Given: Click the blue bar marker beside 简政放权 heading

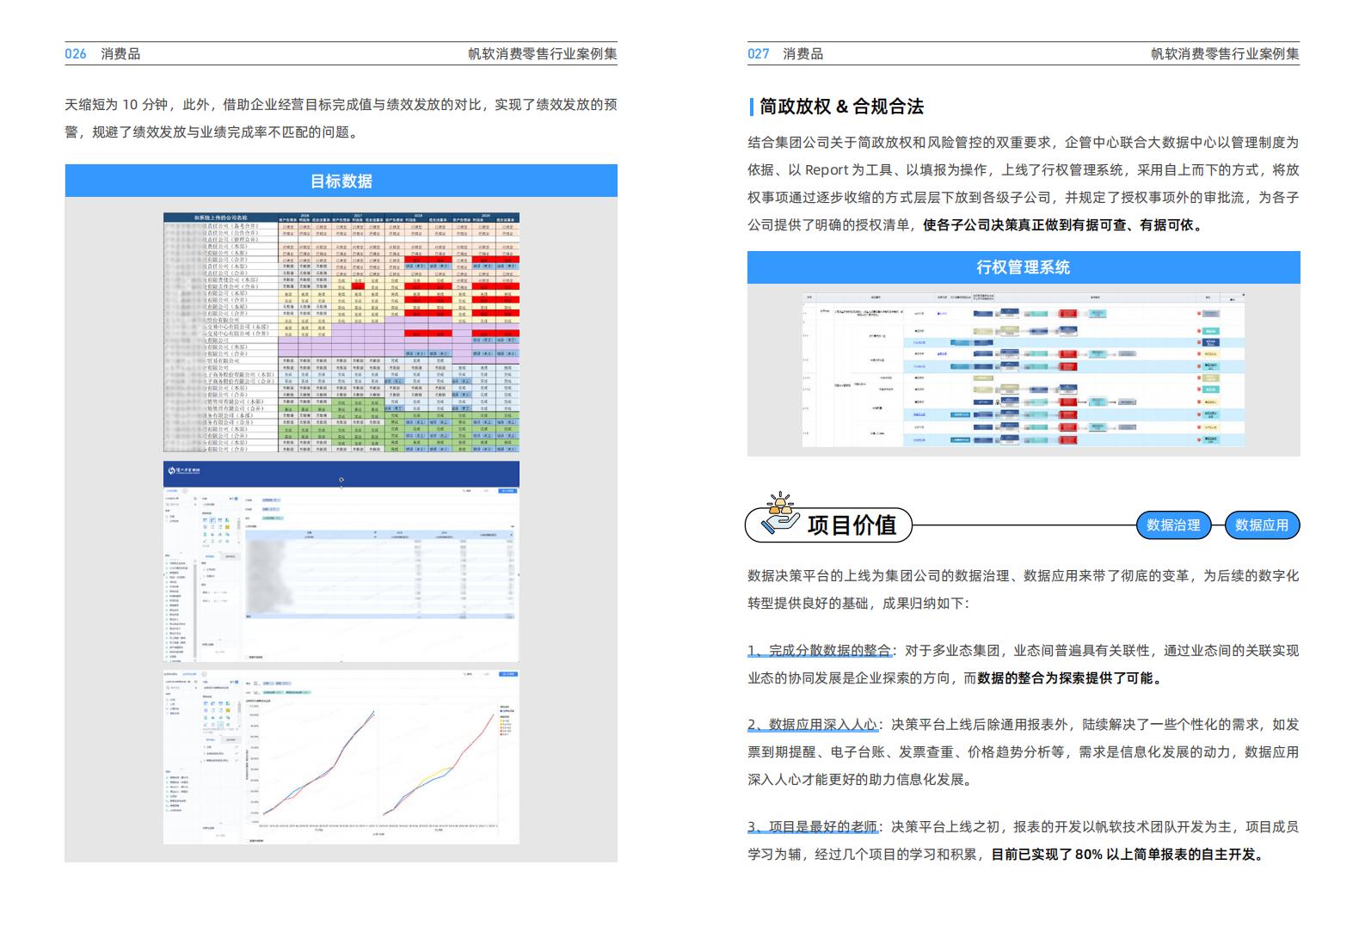Looking at the screenshot, I should point(751,107).
